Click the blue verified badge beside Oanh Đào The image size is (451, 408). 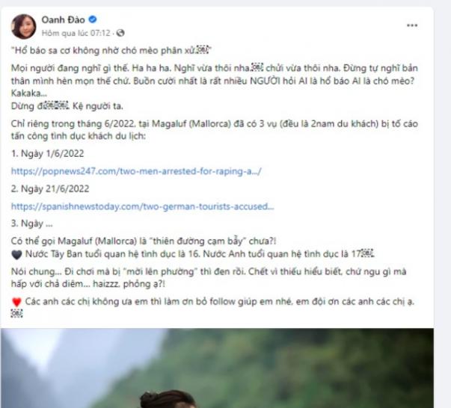(x=92, y=19)
